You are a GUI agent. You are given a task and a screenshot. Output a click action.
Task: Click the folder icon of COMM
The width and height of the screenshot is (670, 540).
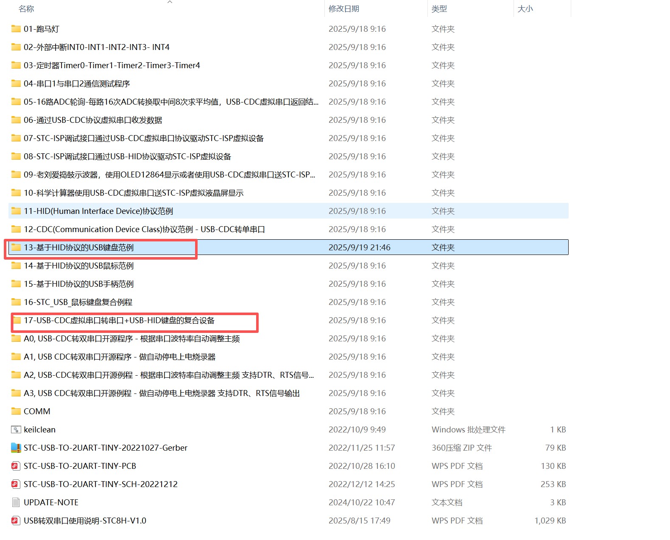[x=16, y=411]
